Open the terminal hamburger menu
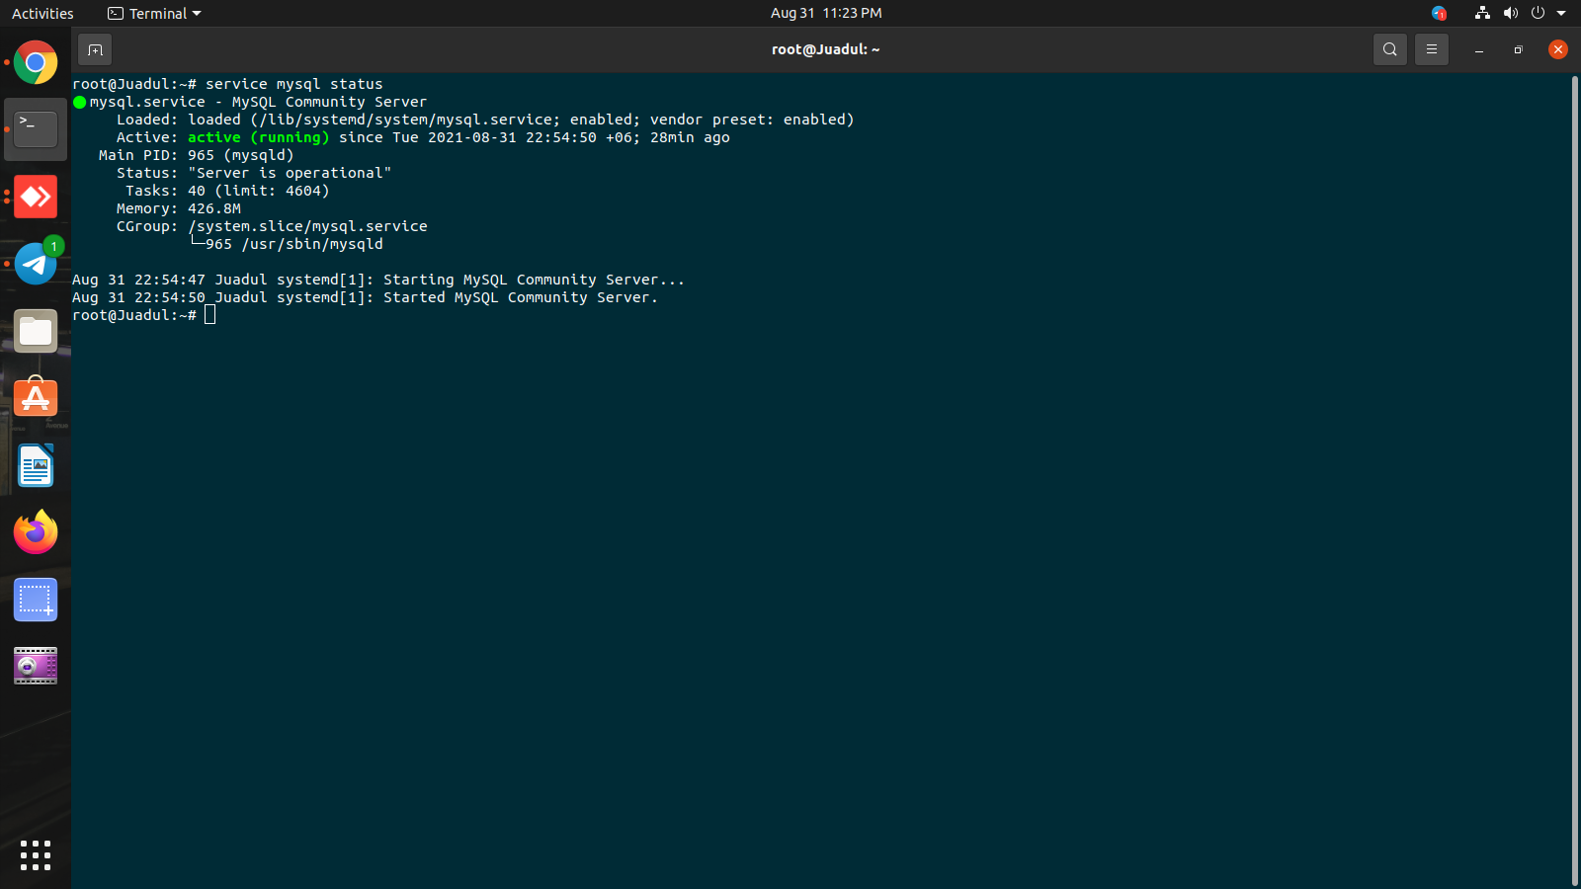Screen dimensions: 1581x889 [1431, 48]
